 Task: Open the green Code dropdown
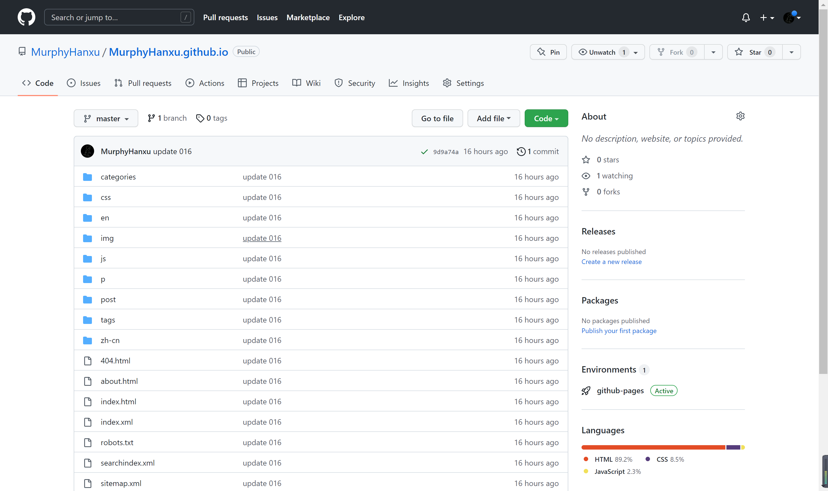click(546, 118)
